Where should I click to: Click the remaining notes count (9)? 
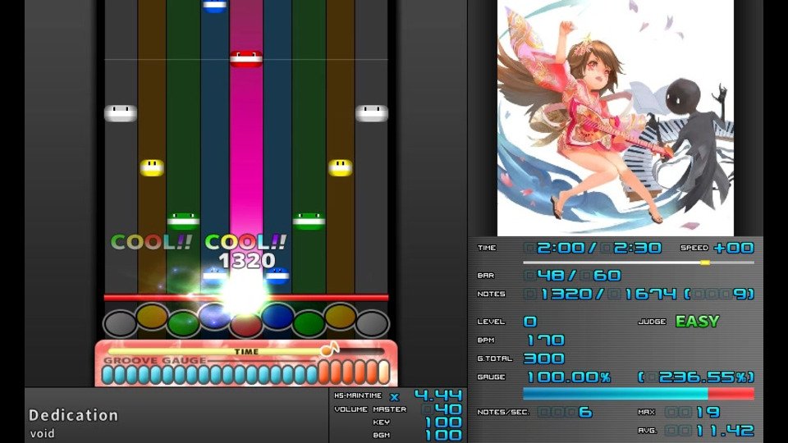[x=720, y=294]
